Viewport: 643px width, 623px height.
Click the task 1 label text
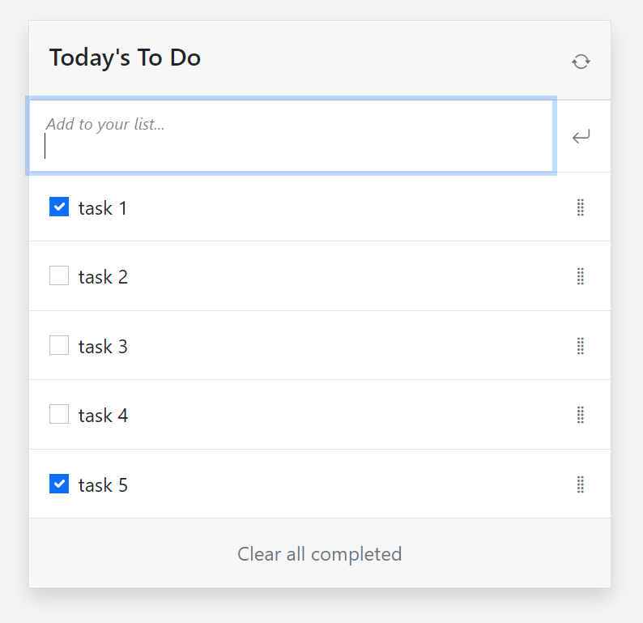[103, 208]
